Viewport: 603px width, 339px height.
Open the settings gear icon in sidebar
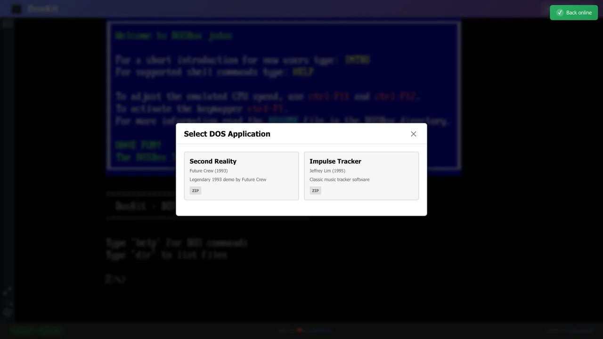click(x=8, y=312)
